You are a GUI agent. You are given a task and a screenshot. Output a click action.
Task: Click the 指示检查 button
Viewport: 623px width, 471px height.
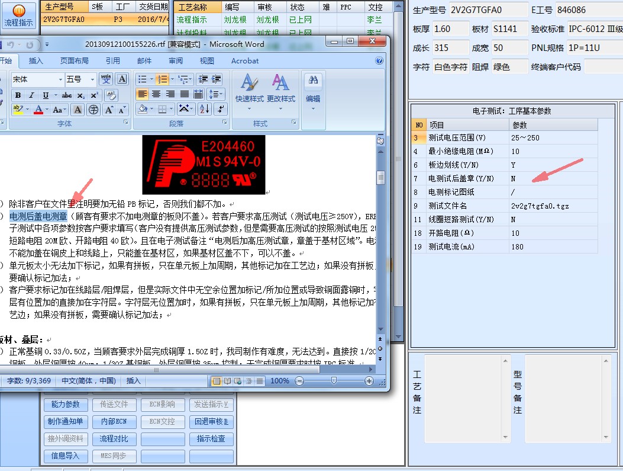[211, 439]
